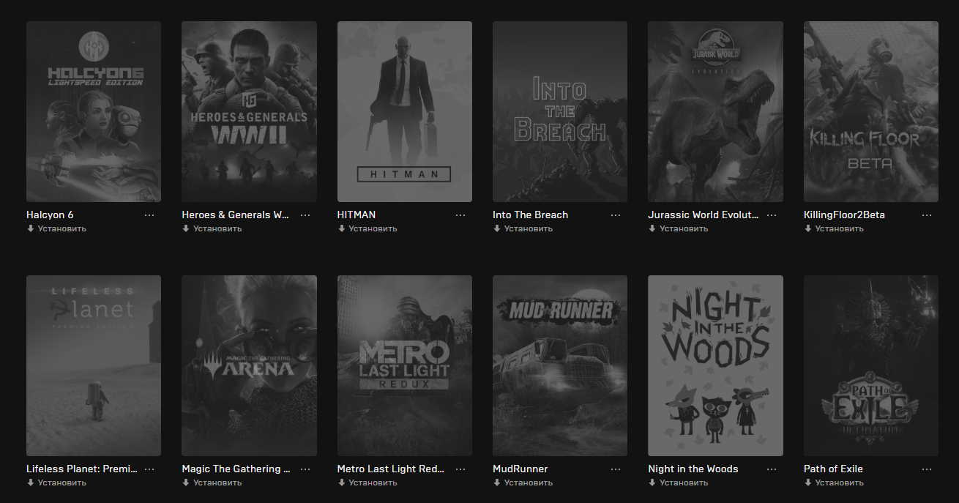This screenshot has width=959, height=503.
Task: Select the Metro Last Light Redux cover
Action: pos(405,365)
